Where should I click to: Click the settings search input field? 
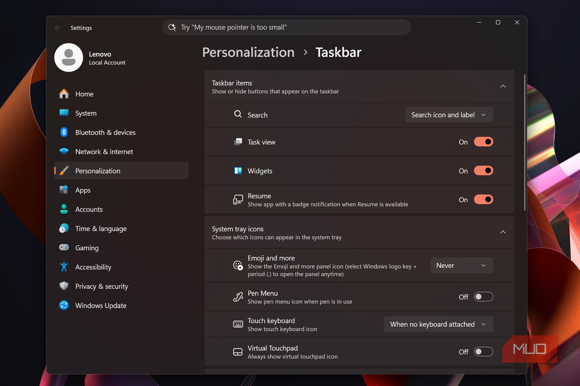(x=286, y=27)
